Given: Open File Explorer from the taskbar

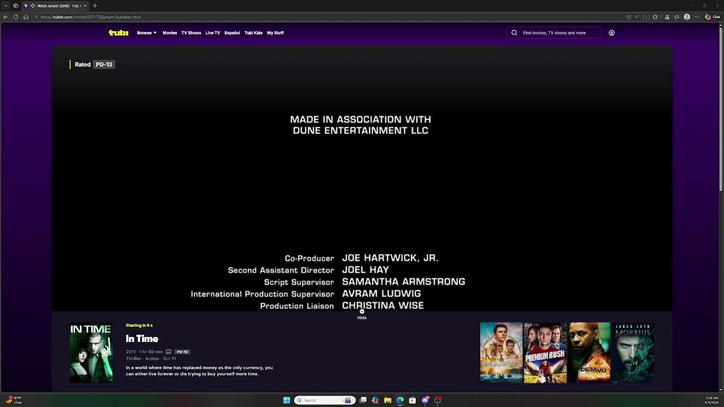Looking at the screenshot, I should 387,400.
